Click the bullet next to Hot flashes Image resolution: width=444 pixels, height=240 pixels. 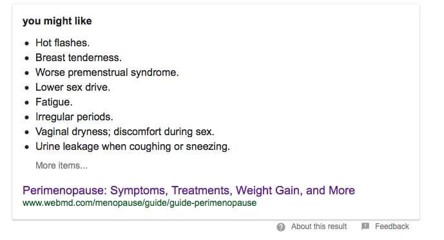pyautogui.click(x=27, y=44)
